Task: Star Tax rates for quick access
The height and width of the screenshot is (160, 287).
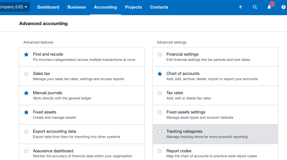Action: (160, 93)
